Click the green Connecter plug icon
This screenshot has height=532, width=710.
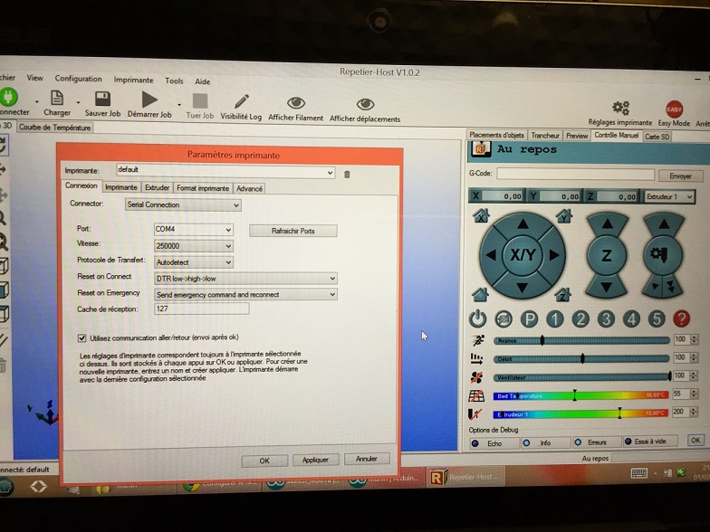(8, 96)
